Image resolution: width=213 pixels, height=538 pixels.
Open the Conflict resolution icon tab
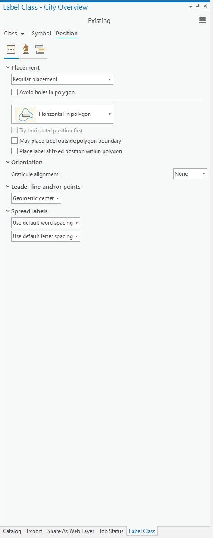[40, 50]
